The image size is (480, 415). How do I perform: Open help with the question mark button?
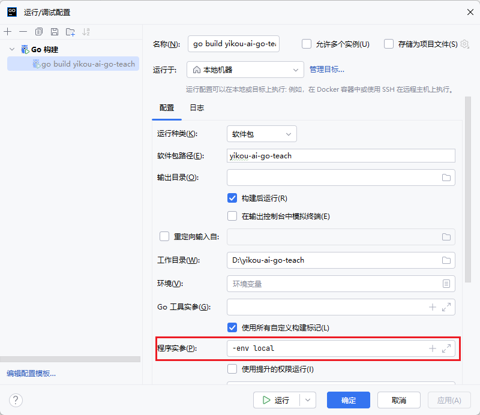[x=16, y=400]
